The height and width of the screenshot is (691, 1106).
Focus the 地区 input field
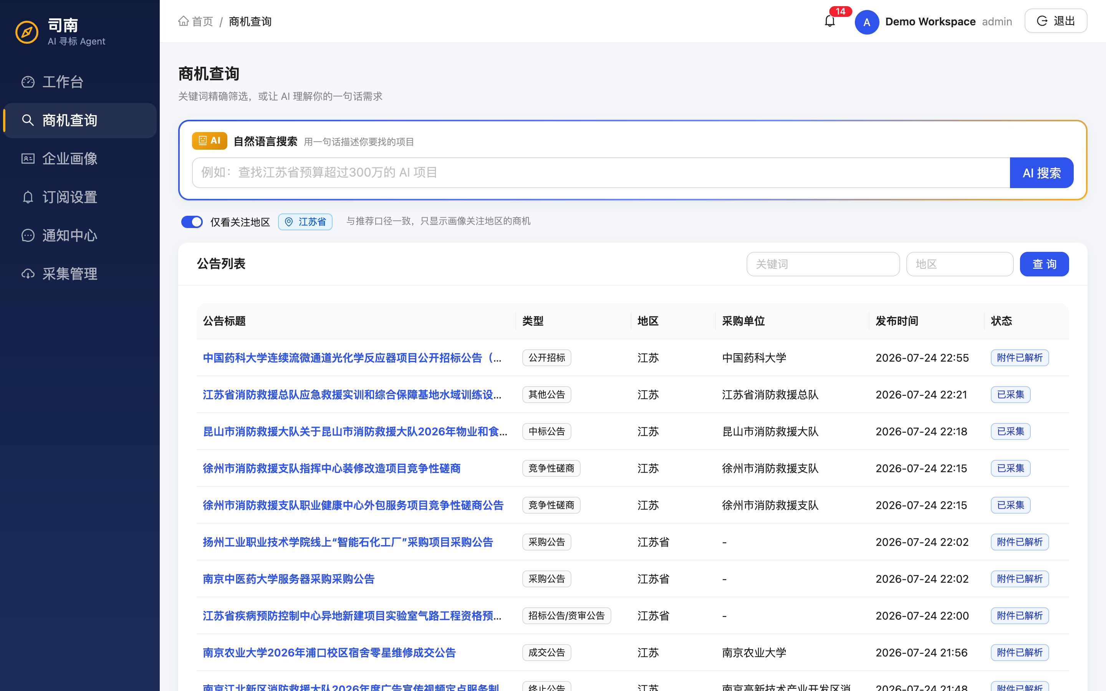(960, 264)
